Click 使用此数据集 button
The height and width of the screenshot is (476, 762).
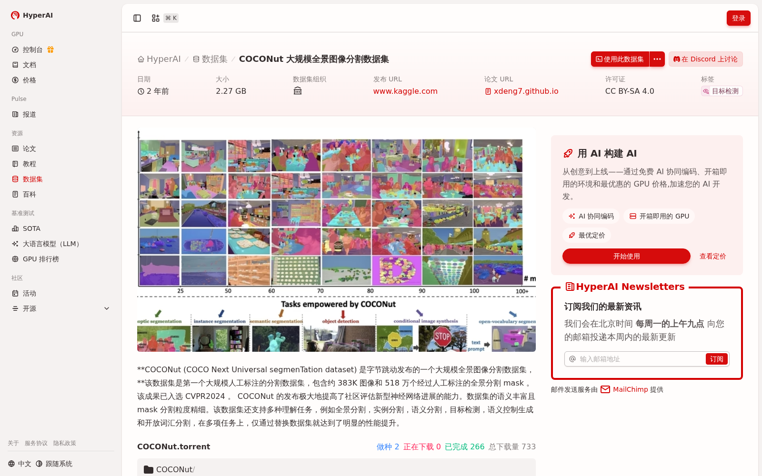coord(620,59)
